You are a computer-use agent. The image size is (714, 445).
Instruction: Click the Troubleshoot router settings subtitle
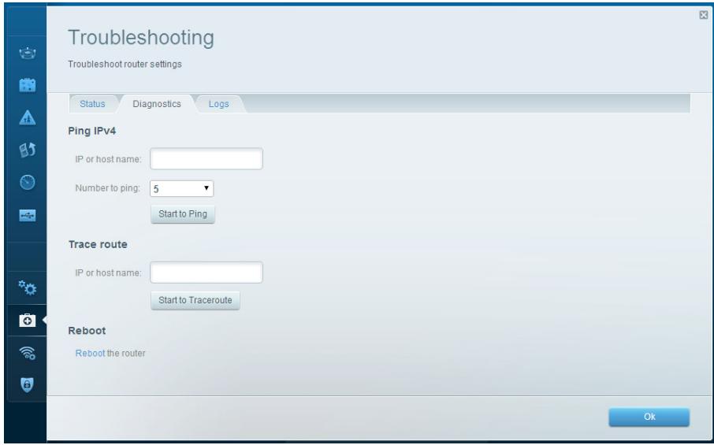click(125, 64)
